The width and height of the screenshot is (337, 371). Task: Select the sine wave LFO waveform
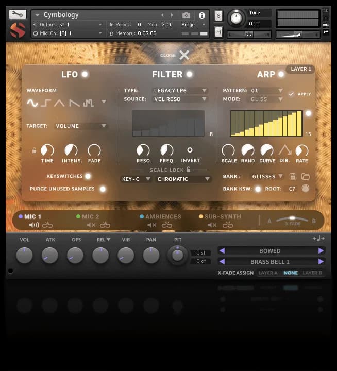pyautogui.click(x=32, y=103)
